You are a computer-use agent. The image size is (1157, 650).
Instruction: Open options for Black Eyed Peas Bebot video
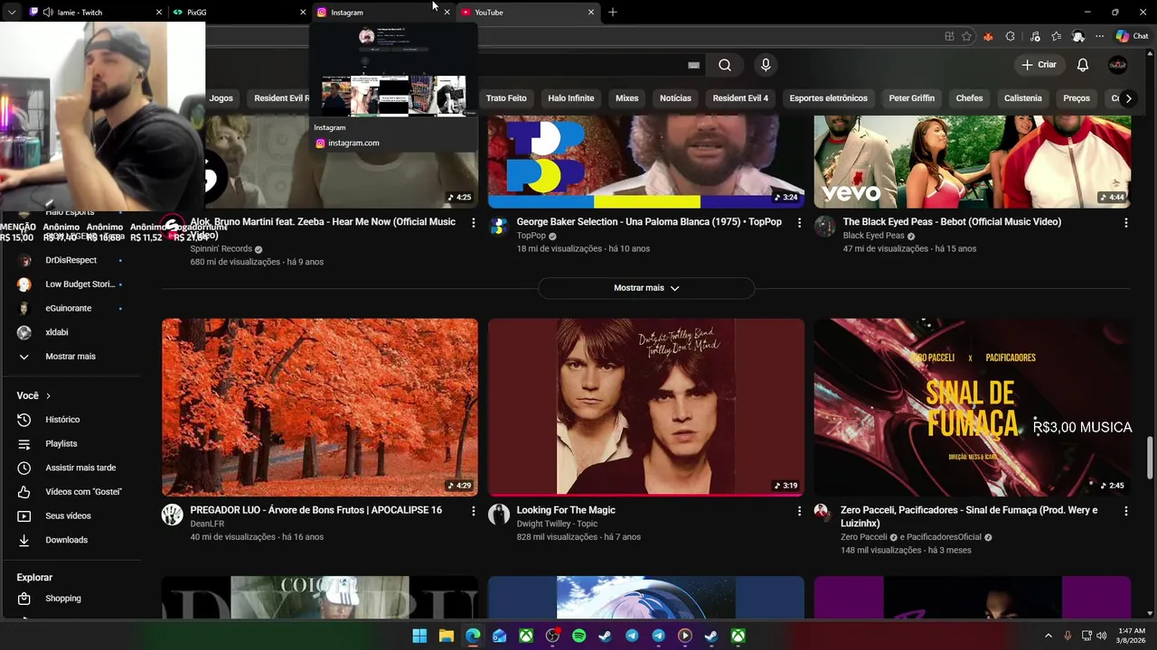point(1125,222)
